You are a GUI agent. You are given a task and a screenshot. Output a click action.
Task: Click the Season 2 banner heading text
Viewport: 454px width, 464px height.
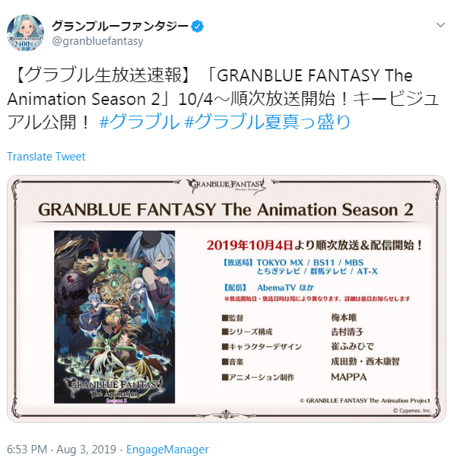(x=226, y=209)
